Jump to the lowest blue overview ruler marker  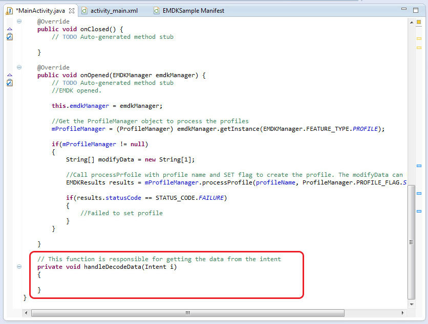tap(419, 211)
